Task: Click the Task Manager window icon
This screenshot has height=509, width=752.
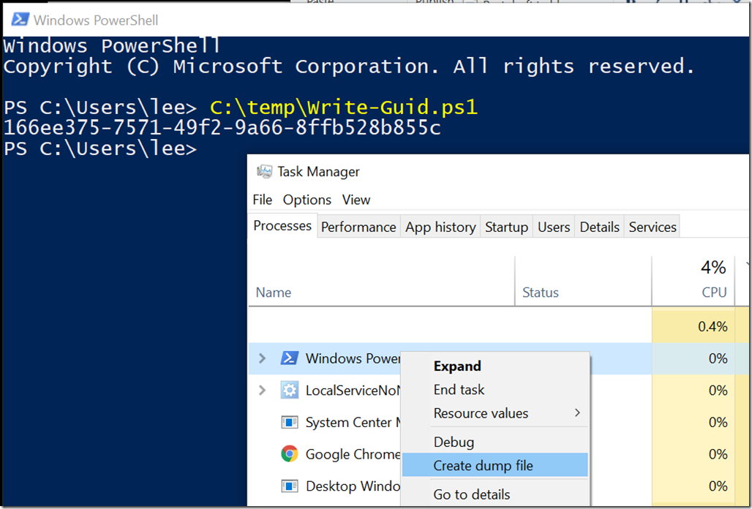Action: pyautogui.click(x=264, y=172)
